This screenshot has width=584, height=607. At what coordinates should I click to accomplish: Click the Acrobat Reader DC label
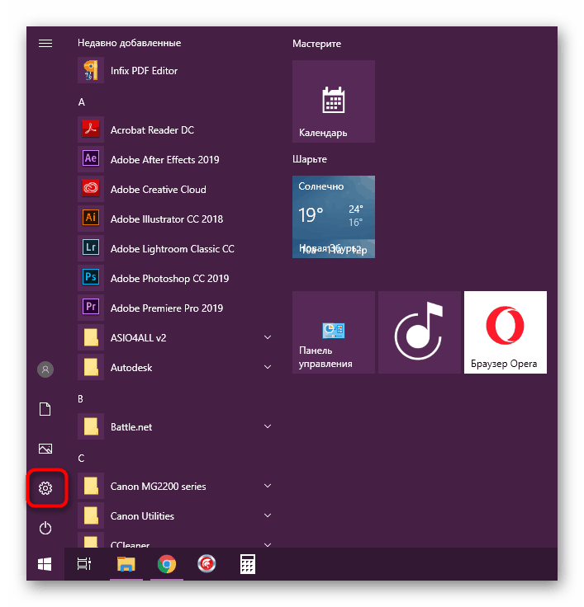[x=152, y=130]
